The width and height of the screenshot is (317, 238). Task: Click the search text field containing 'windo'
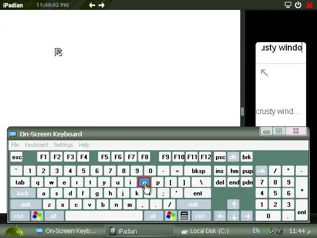click(x=281, y=48)
